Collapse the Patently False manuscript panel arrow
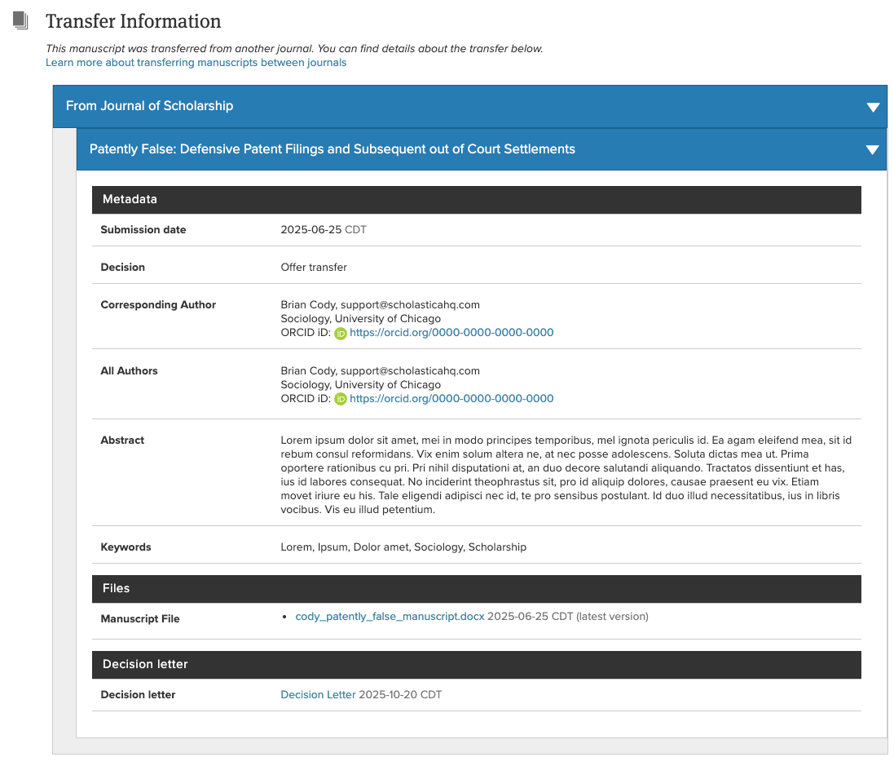Viewport: 894px width, 766px height. [872, 149]
